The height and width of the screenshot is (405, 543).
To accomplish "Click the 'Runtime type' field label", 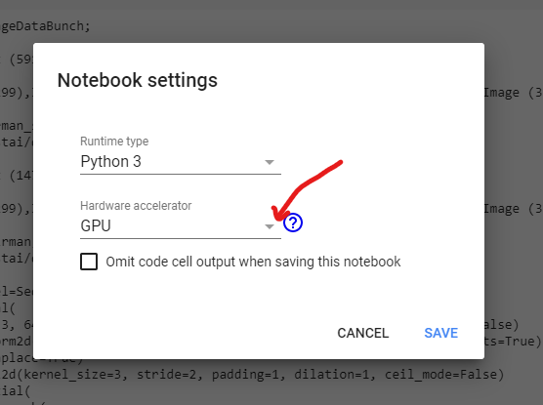I will tap(114, 142).
